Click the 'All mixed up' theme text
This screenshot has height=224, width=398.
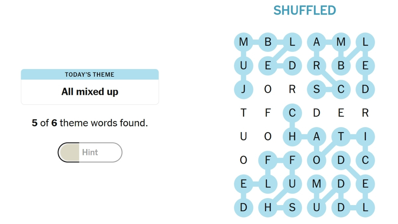[90, 92]
